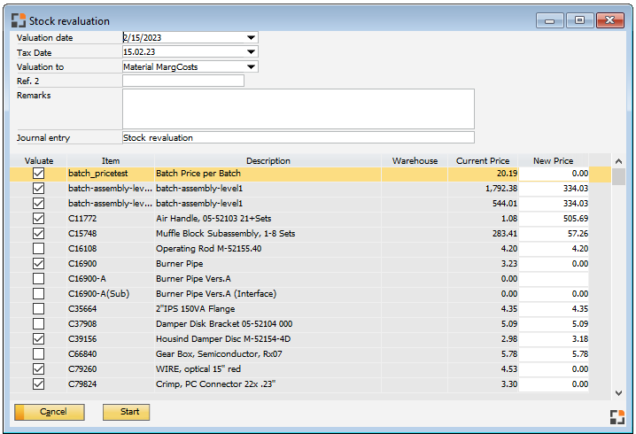The image size is (636, 434).
Task: Click the logo icon in bottom-right corner
Action: (x=617, y=416)
